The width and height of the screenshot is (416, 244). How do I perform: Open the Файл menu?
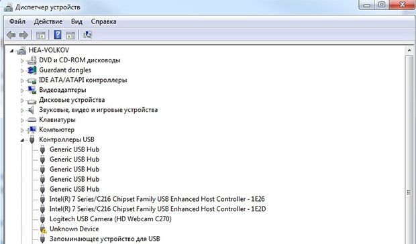(17, 21)
